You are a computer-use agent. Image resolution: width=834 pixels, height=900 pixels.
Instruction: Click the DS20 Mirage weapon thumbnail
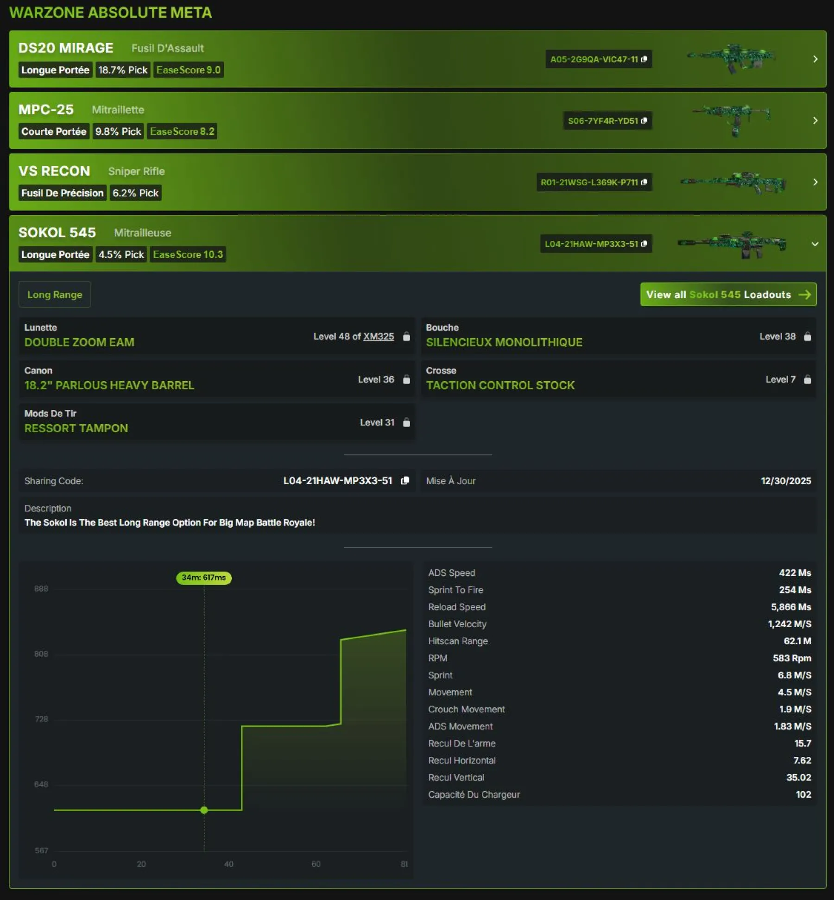point(731,58)
